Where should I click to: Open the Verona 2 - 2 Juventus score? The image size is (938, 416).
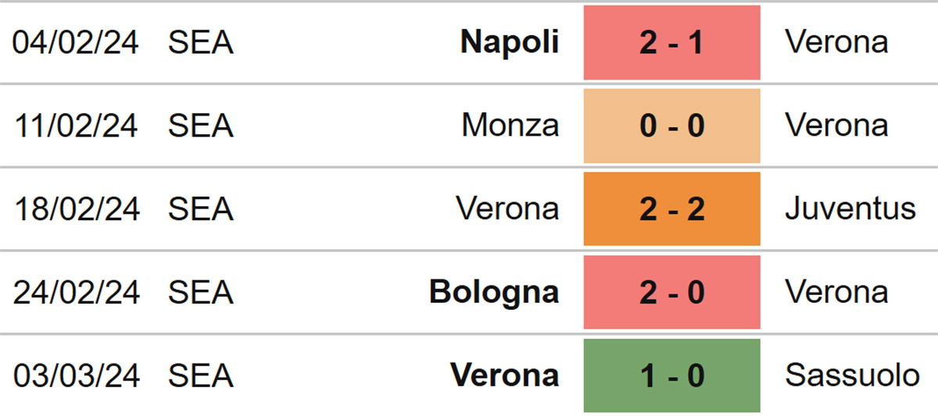pos(671,209)
